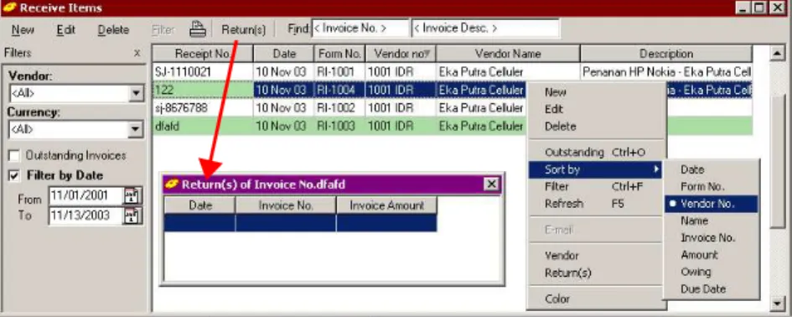Click the Form No. column header
Viewport: 792px width, 317px height.
click(x=339, y=54)
